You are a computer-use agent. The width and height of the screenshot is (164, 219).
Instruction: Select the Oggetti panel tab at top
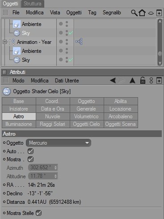10,4
